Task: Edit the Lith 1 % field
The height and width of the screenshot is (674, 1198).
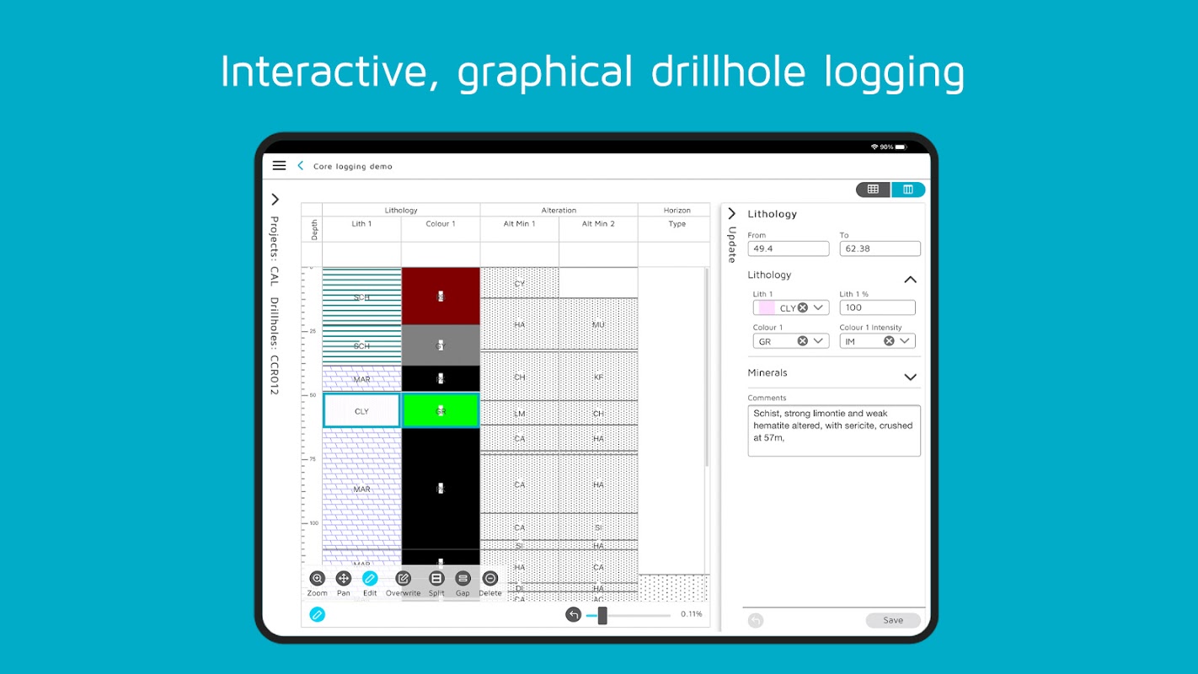Action: click(877, 308)
